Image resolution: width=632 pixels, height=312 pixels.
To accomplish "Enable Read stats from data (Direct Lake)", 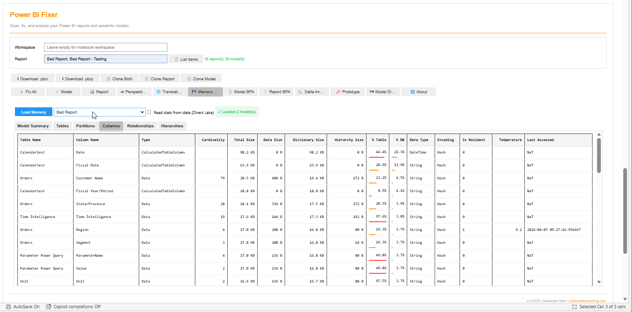I will 149,112.
